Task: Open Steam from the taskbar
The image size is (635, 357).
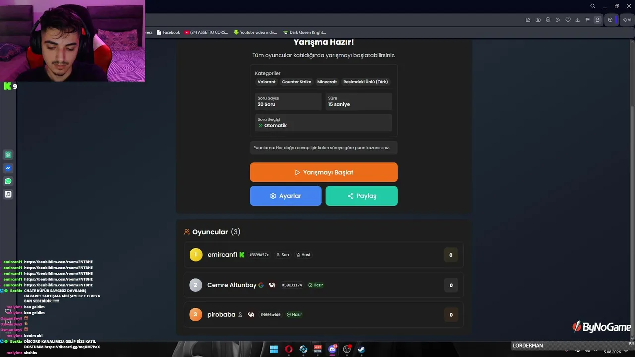Action: point(362,349)
